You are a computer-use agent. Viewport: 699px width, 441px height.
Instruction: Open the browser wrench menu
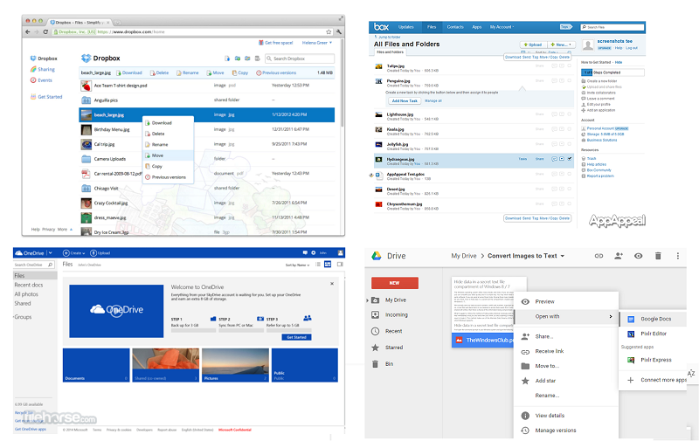tap(339, 31)
